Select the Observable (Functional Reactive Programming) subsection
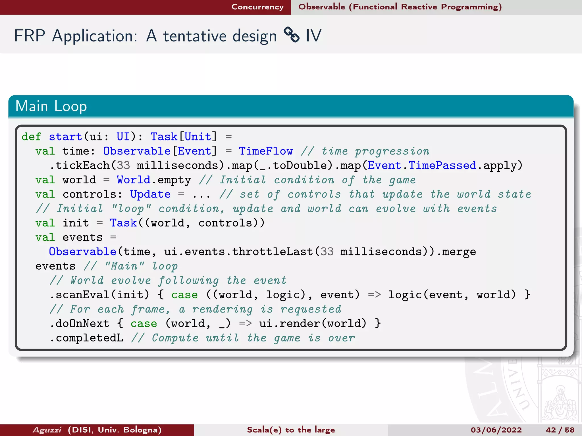This screenshot has width=582, height=436. pyautogui.click(x=400, y=7)
